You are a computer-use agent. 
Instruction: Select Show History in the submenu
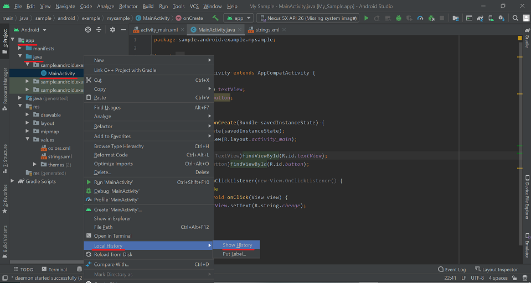(x=236, y=245)
